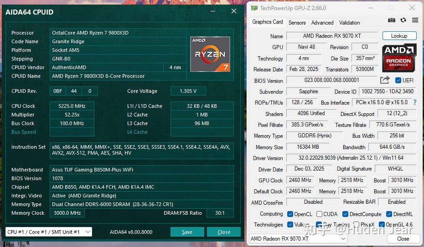Click the Motherboard value Asus TUF Gaming B850M-Plus WiFi

[142, 170]
